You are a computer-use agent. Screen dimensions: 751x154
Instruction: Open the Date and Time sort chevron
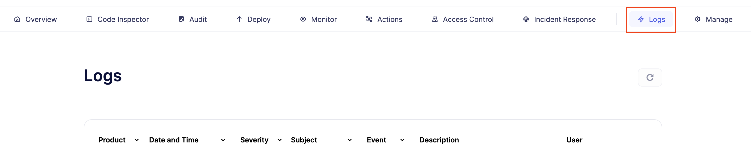point(223,140)
